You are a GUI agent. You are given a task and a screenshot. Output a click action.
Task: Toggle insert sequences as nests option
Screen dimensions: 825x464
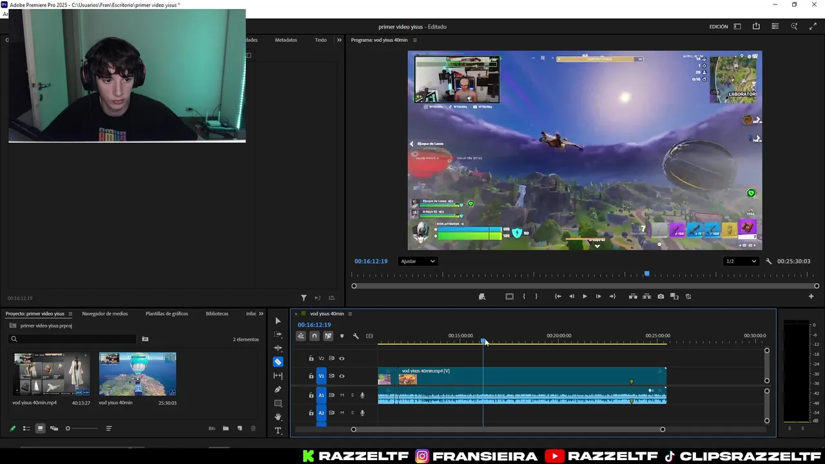(x=301, y=336)
